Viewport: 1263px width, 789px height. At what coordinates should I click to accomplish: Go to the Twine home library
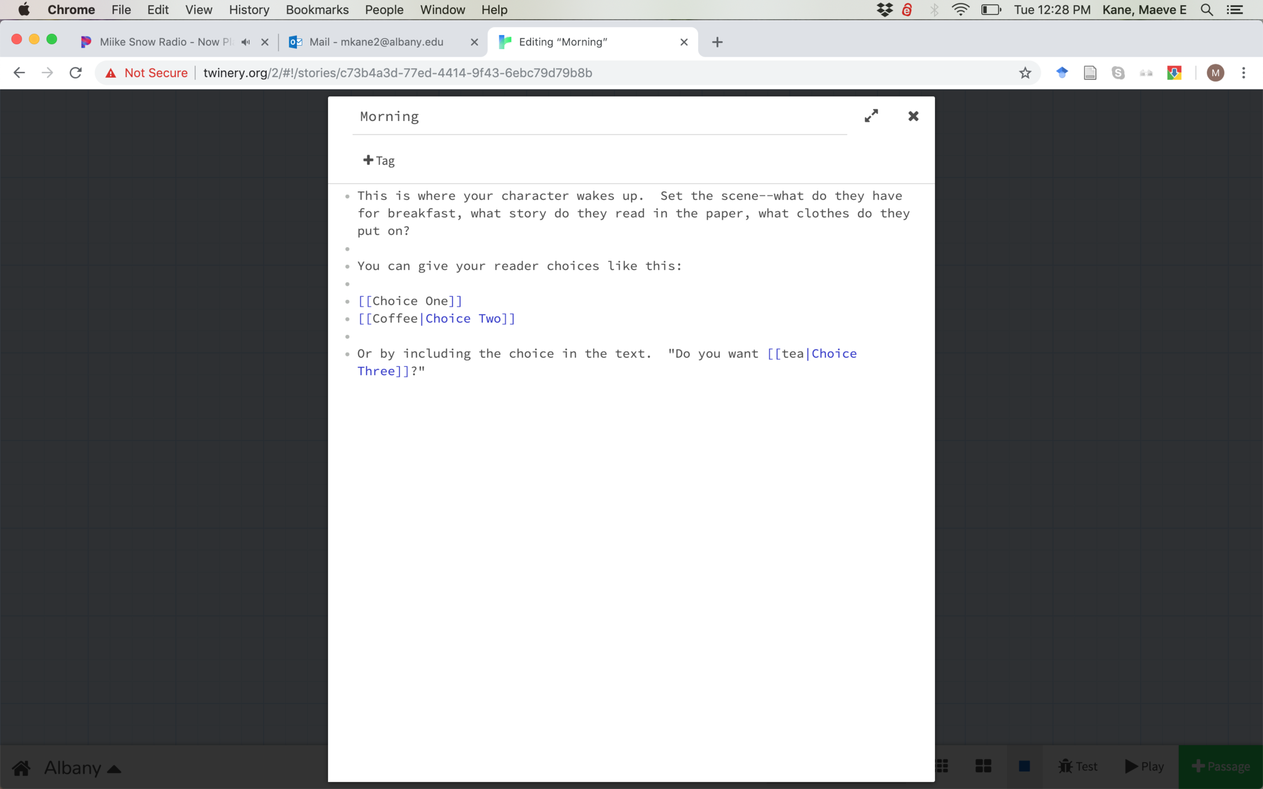tap(22, 767)
